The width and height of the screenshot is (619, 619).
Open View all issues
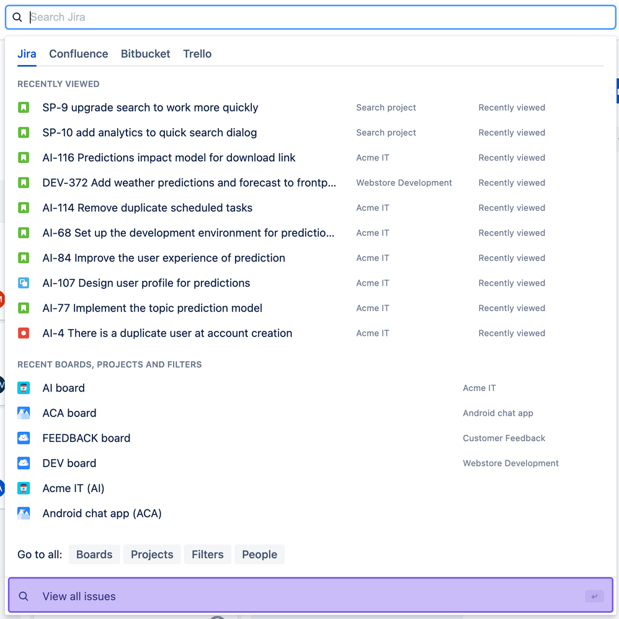coord(311,595)
